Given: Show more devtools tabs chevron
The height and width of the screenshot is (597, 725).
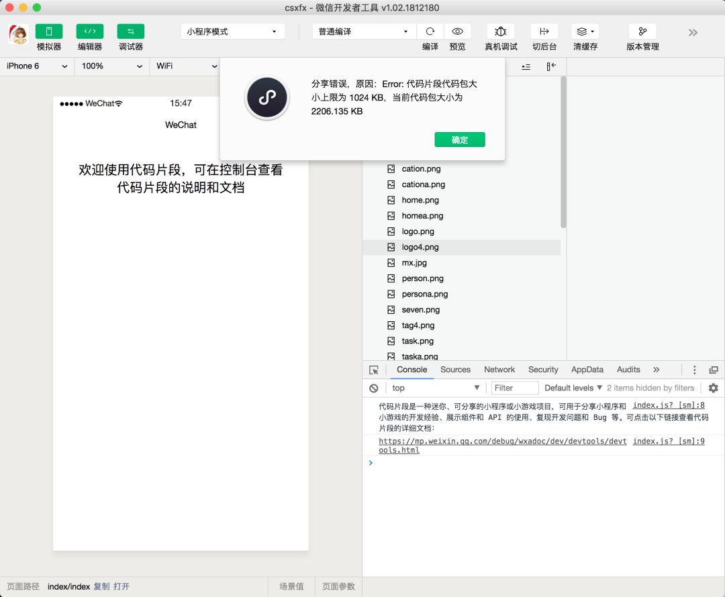Looking at the screenshot, I should pyautogui.click(x=656, y=370).
